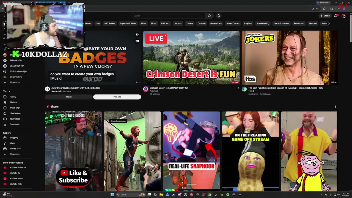This screenshot has width=352, height=198.
Task: Open sponsored ad options menu
Action: tap(140, 88)
